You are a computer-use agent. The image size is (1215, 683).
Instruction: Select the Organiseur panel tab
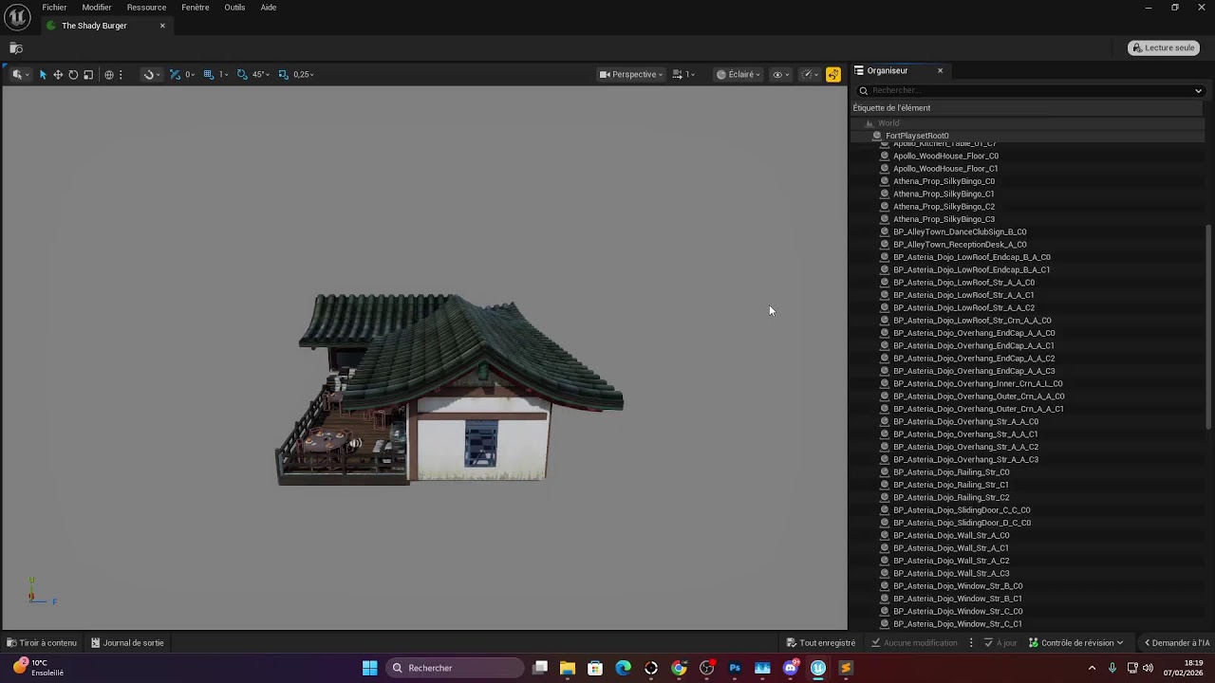click(888, 70)
